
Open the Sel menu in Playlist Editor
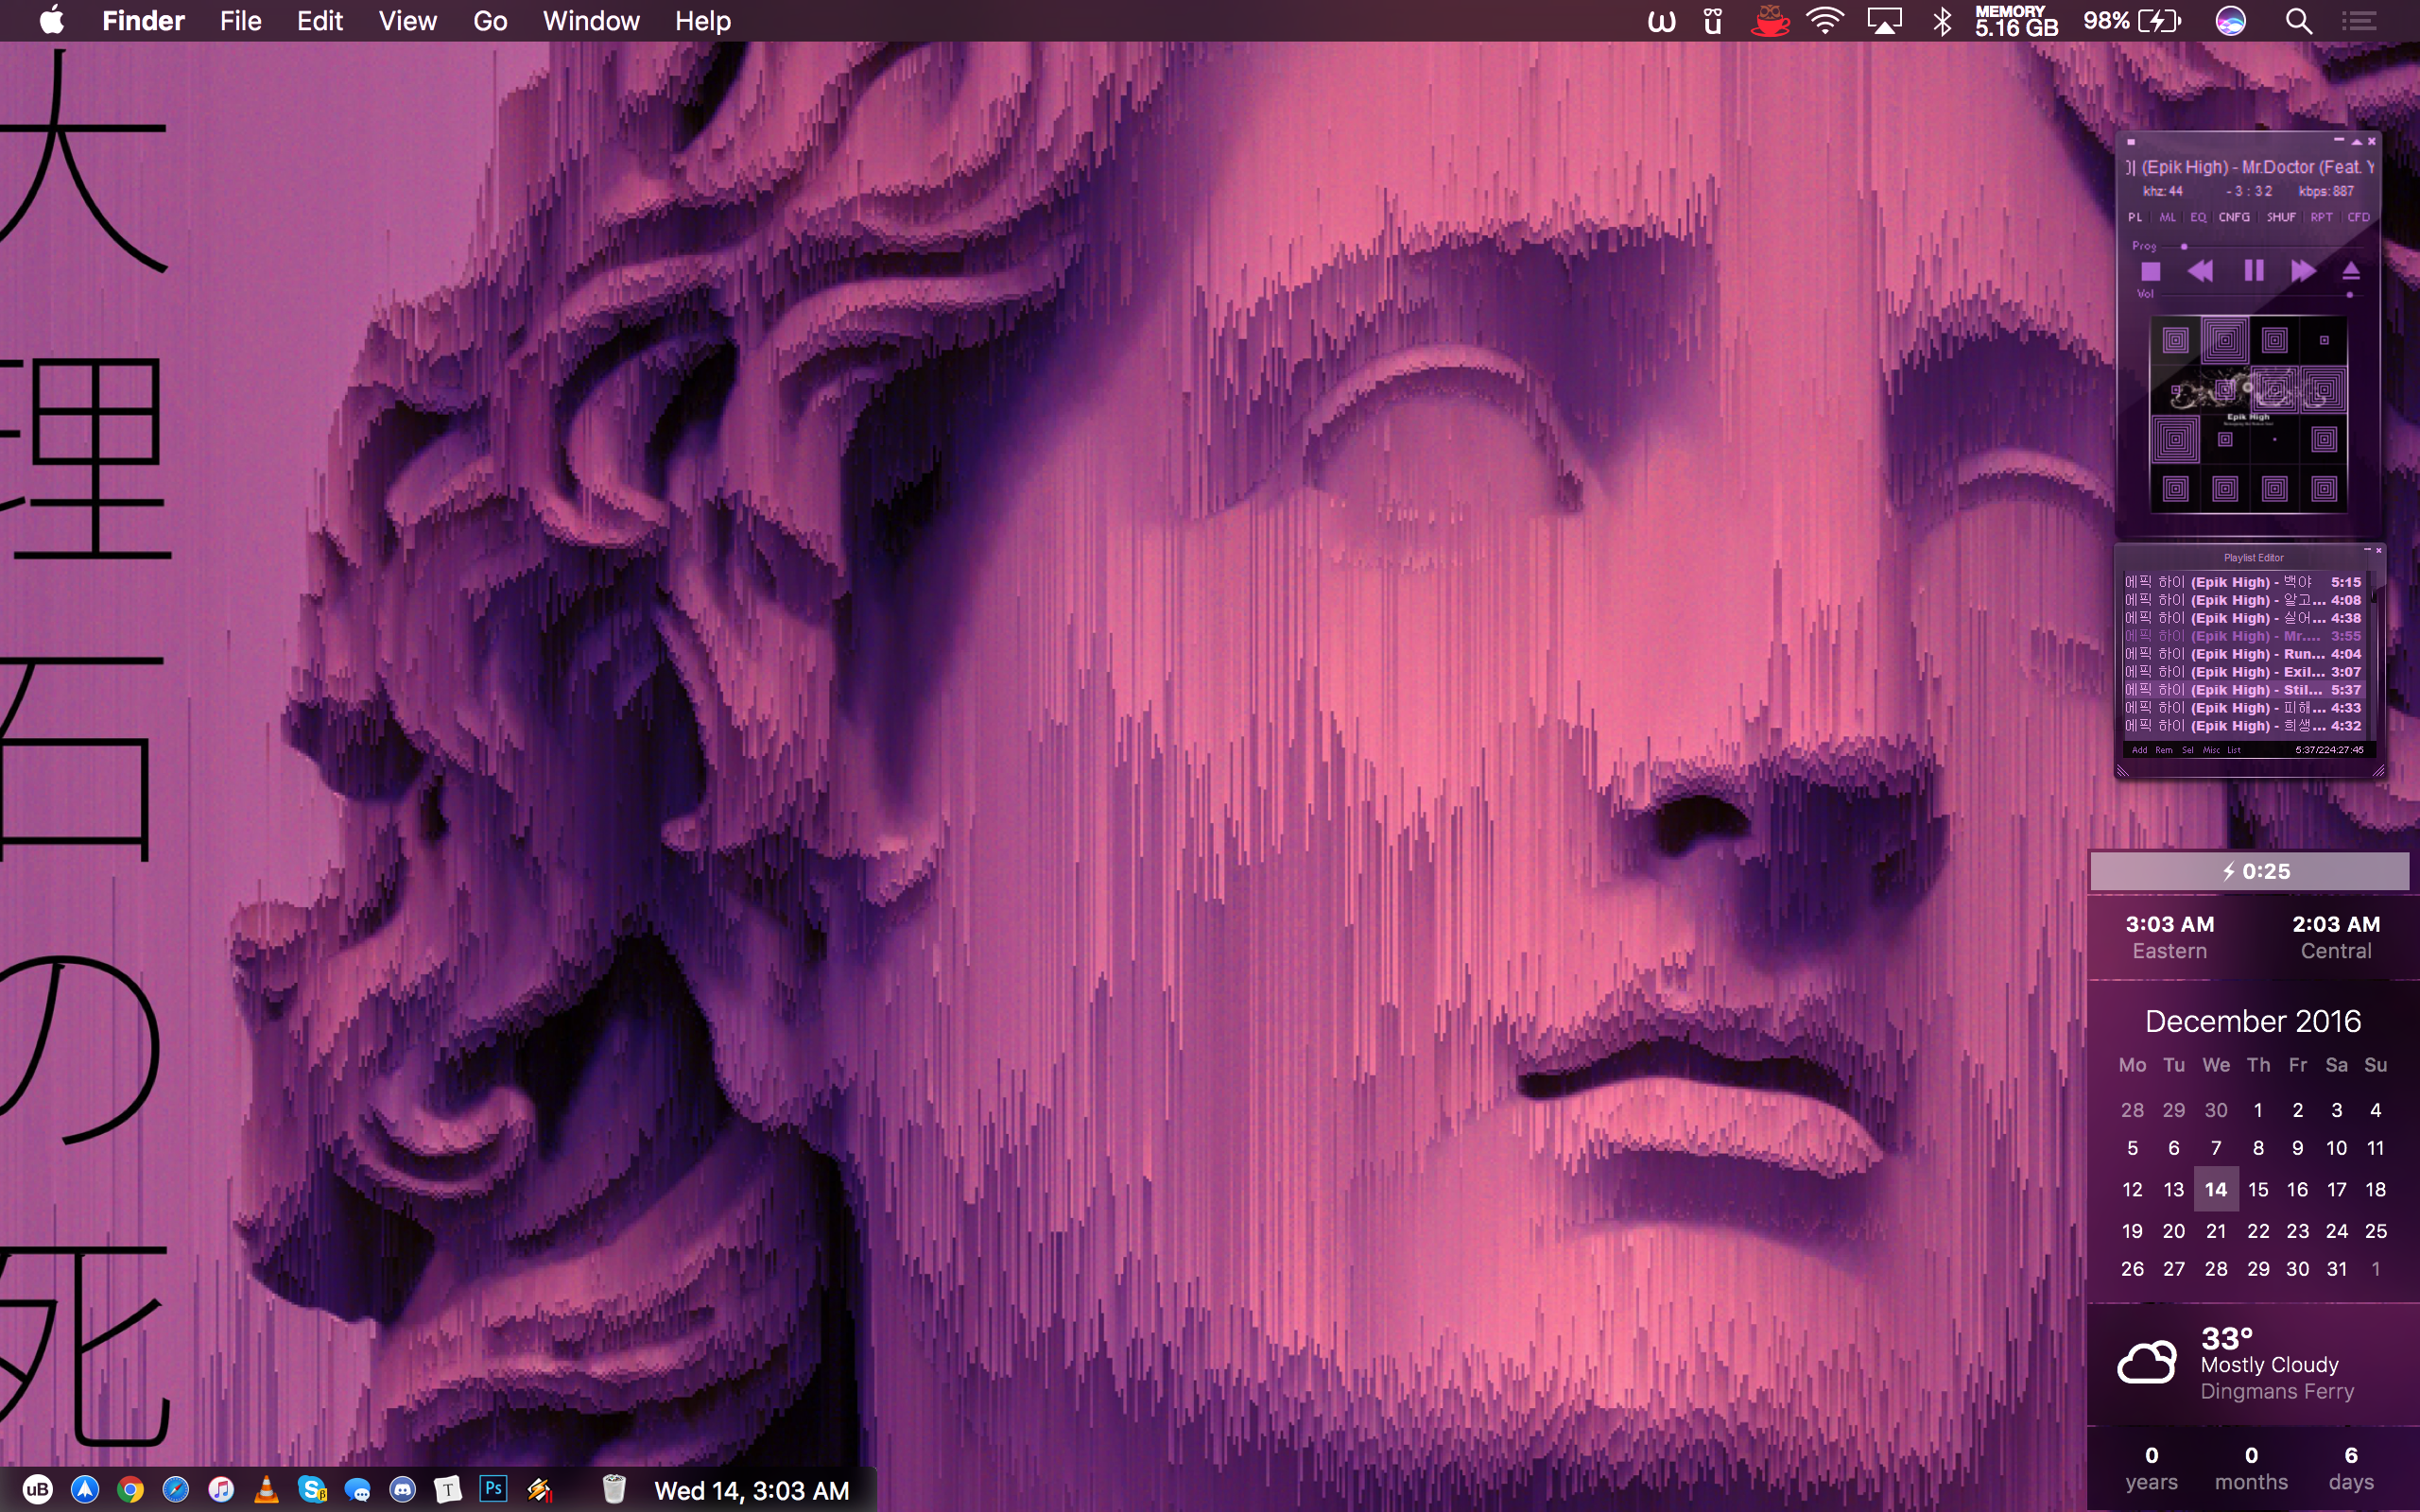click(2188, 750)
